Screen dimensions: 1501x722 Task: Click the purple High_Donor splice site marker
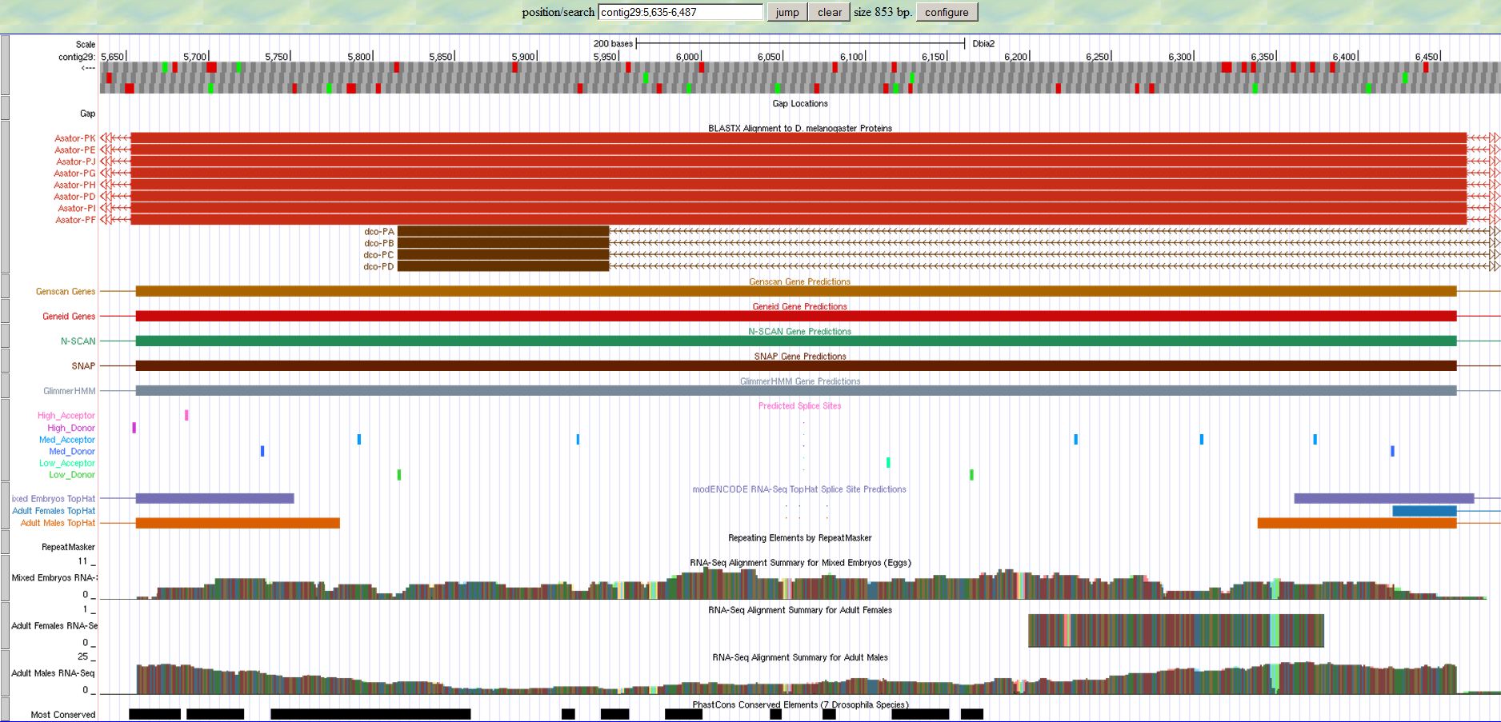(x=134, y=428)
